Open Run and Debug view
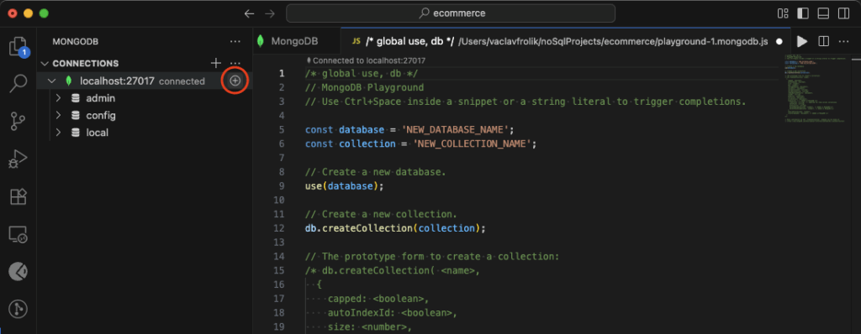This screenshot has height=334, width=861. 18,159
